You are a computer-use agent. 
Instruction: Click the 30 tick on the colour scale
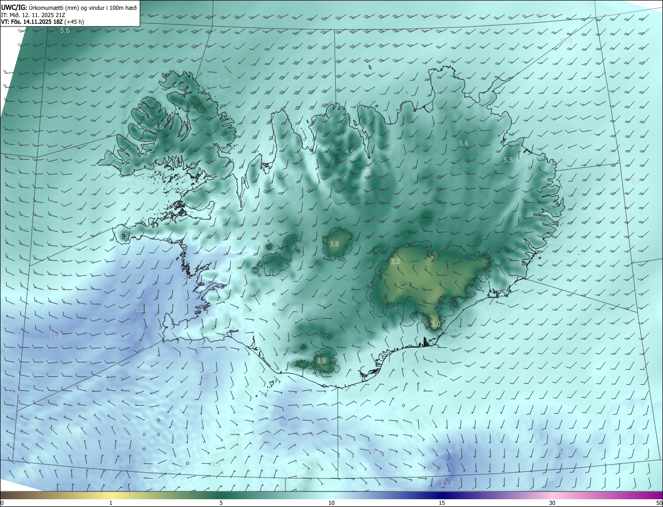click(552, 503)
